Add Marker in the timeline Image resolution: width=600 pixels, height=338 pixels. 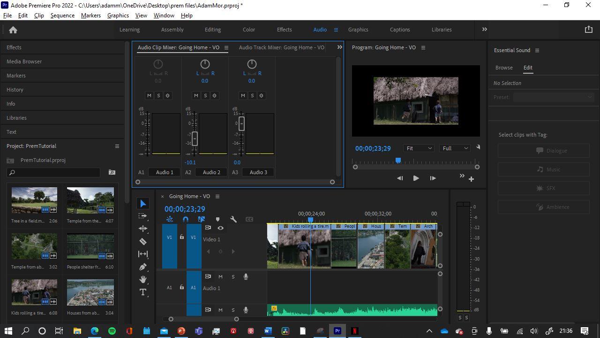[x=217, y=219]
